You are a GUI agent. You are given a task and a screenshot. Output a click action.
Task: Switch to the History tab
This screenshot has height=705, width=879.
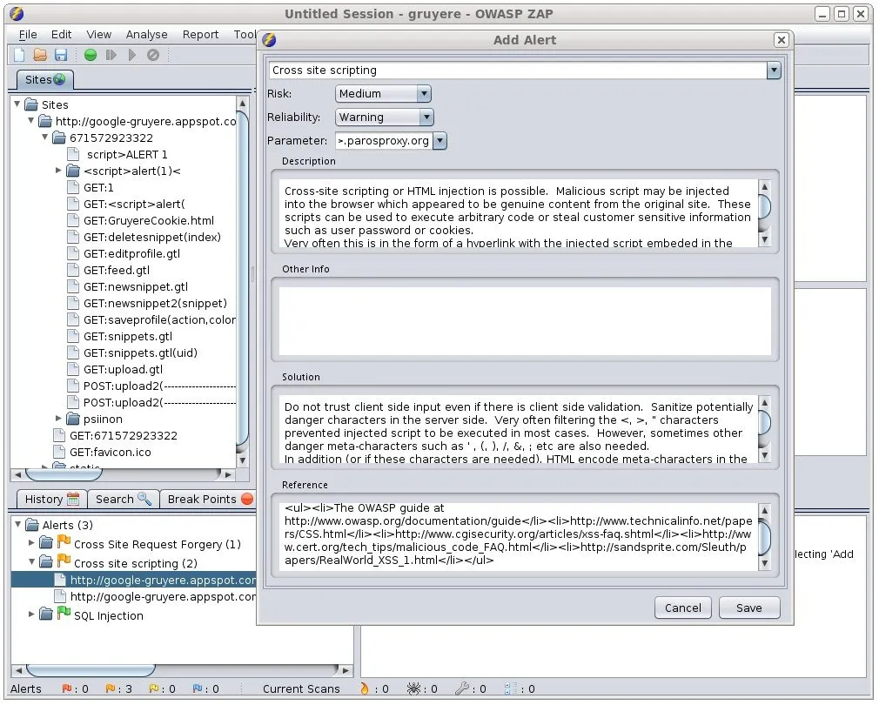[x=51, y=500]
